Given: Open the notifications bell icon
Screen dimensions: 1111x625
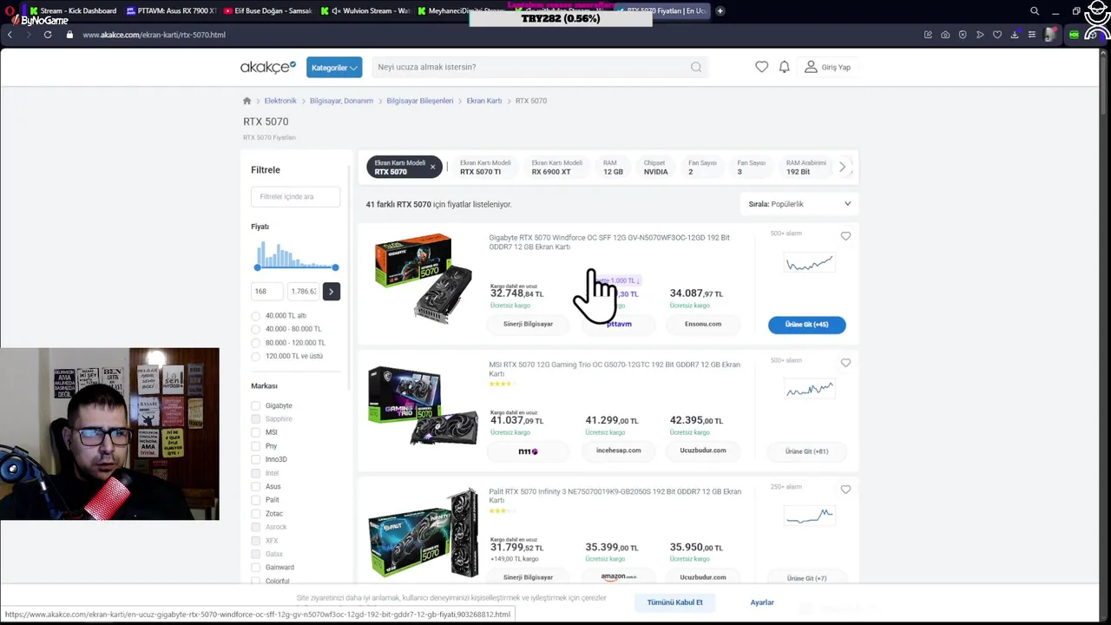Looking at the screenshot, I should [784, 67].
